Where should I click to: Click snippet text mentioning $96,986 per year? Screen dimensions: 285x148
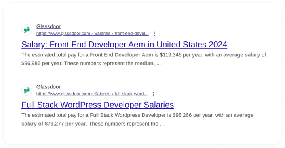pos(42,64)
